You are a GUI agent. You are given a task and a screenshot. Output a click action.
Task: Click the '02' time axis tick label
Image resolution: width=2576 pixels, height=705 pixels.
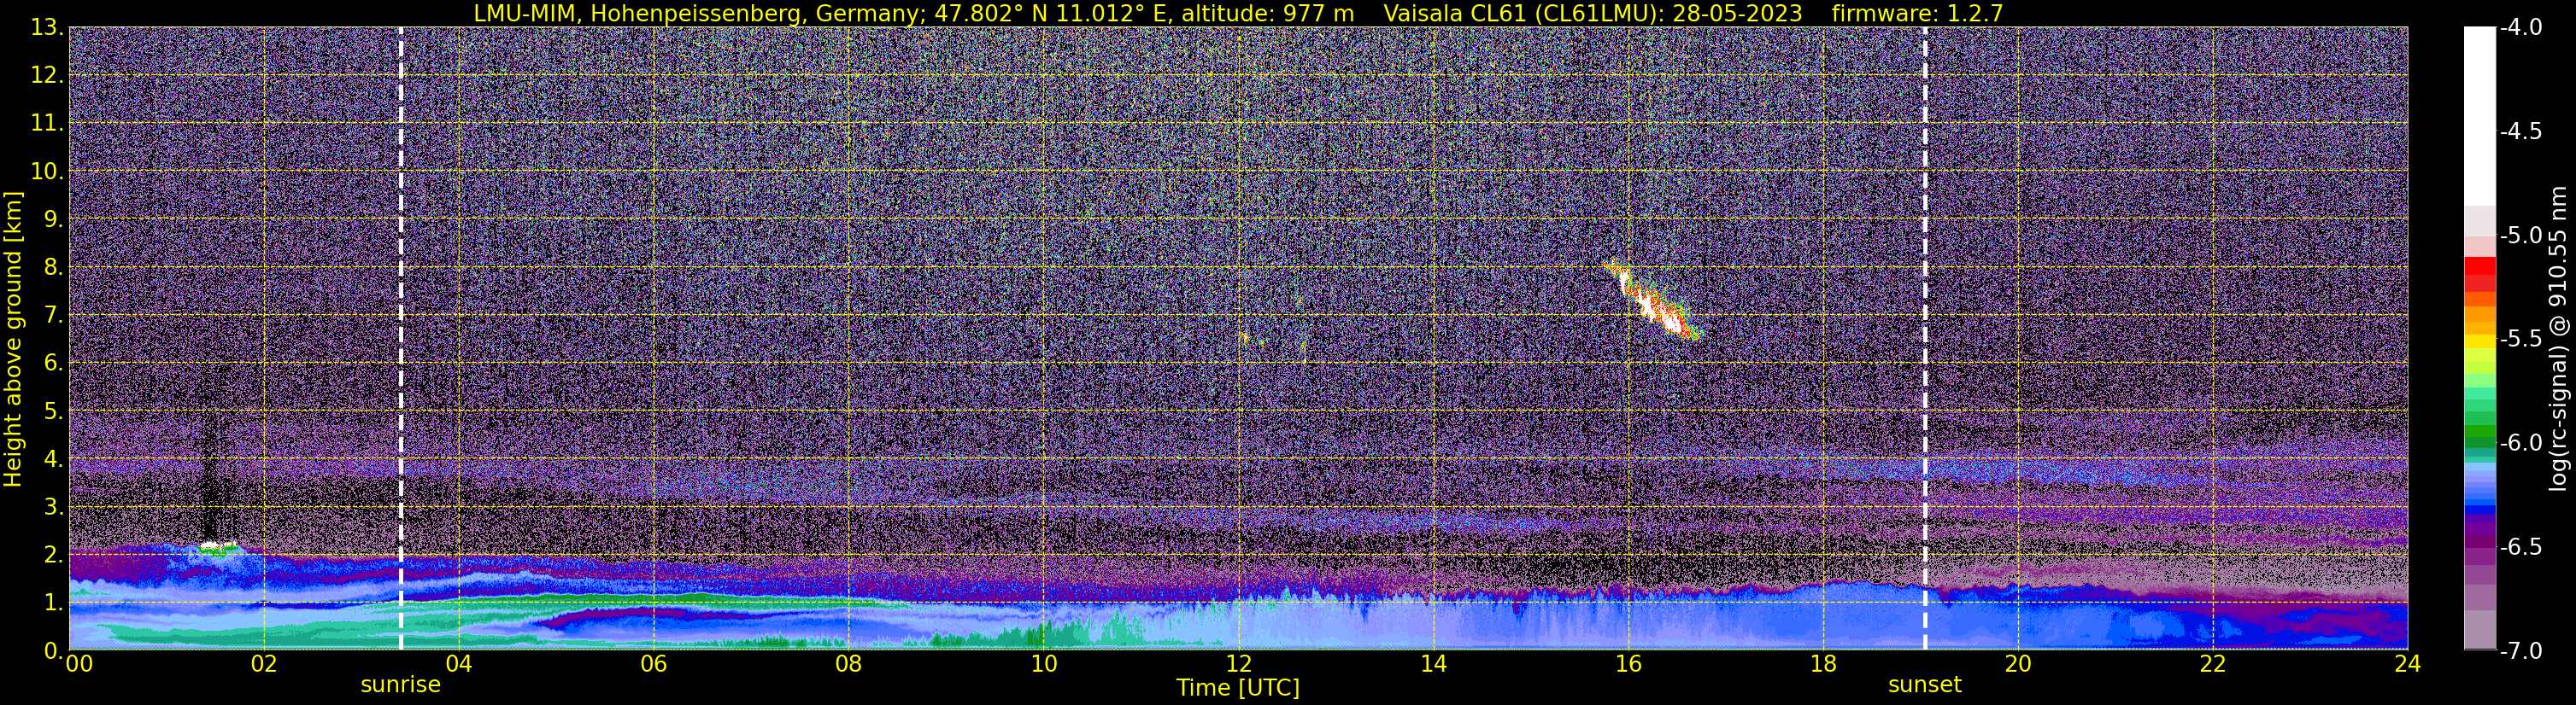click(x=263, y=664)
